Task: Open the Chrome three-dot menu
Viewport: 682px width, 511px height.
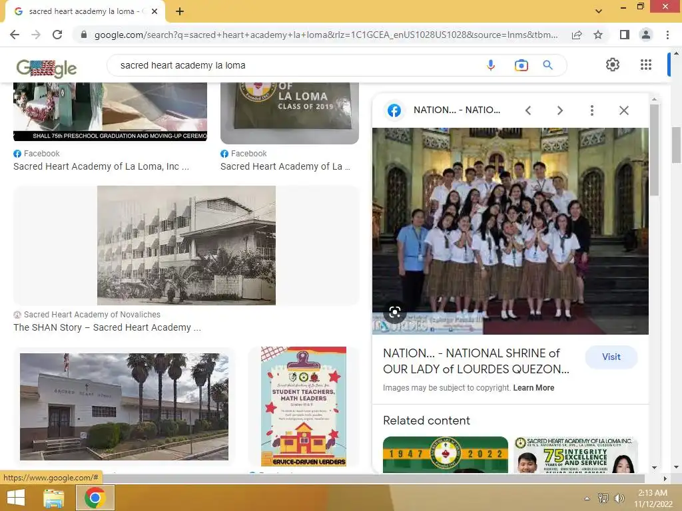Action: tap(667, 35)
